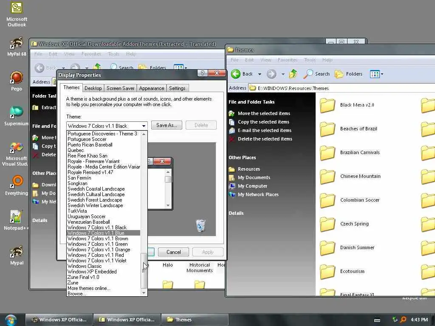Click theme list scrollbar down arrow
Screen dimensions: 435x326
(x=144, y=293)
